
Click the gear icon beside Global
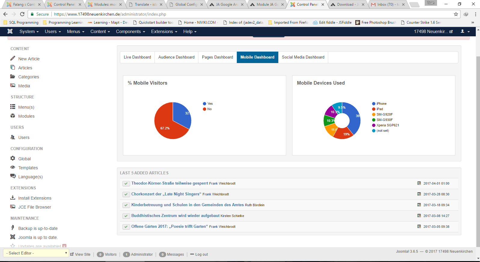click(13, 158)
